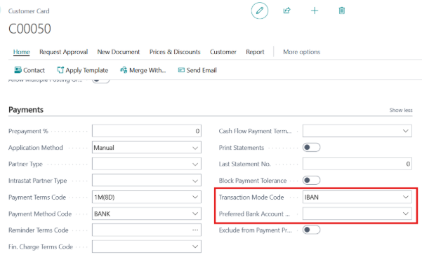Click the Transaction Mode Code label
This screenshot has height=257, width=422.
pyautogui.click(x=251, y=197)
